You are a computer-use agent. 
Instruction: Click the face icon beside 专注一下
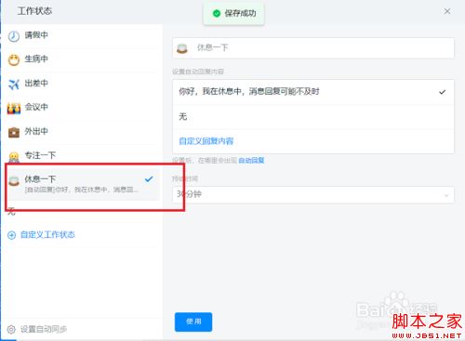[x=14, y=157]
